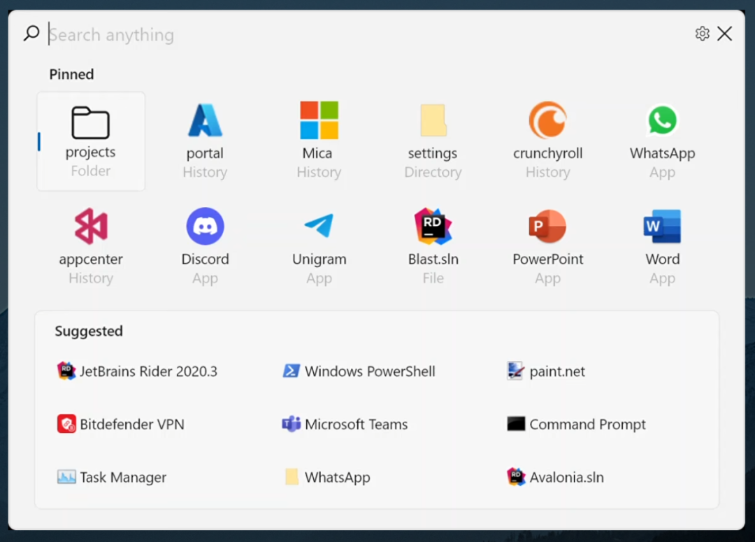
Task: Open Microsoft Teams from Suggested
Action: pos(345,424)
